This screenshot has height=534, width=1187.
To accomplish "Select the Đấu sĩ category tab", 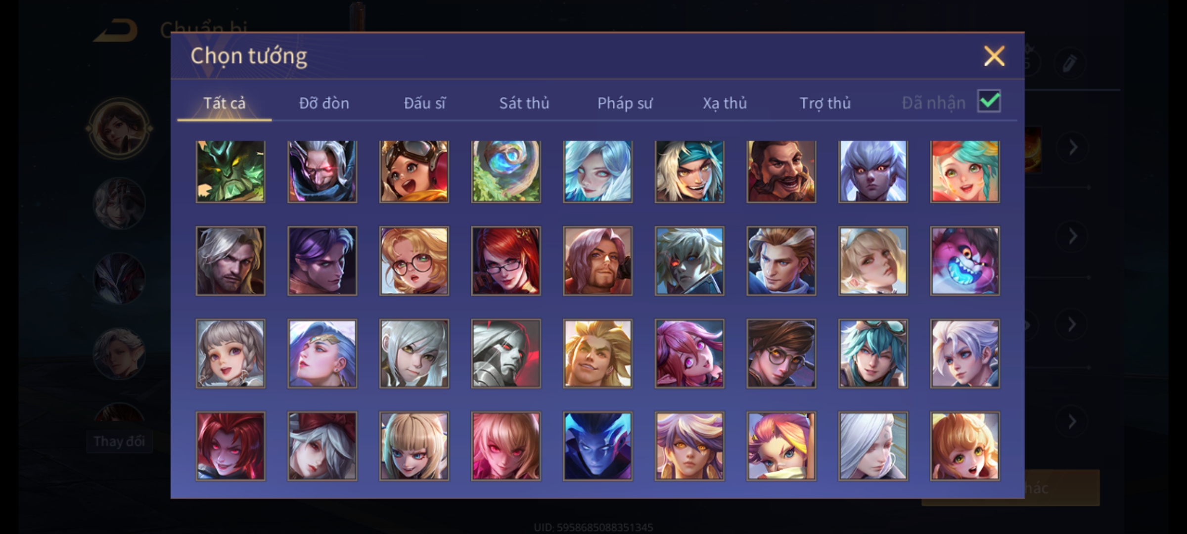I will [424, 103].
